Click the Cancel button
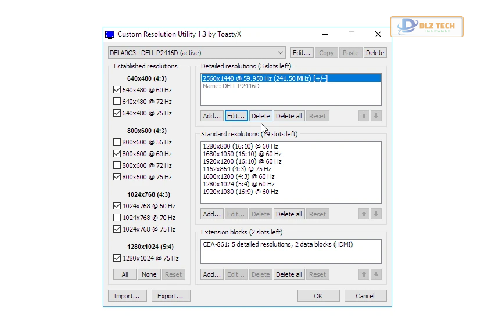 [x=365, y=295]
